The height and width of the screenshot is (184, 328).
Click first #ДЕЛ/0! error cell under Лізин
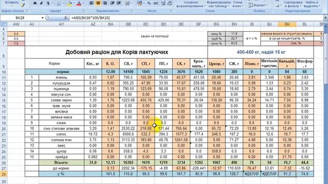point(252,174)
